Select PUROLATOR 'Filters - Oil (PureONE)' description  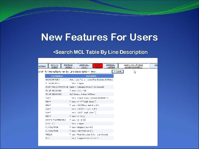click(x=81, y=131)
